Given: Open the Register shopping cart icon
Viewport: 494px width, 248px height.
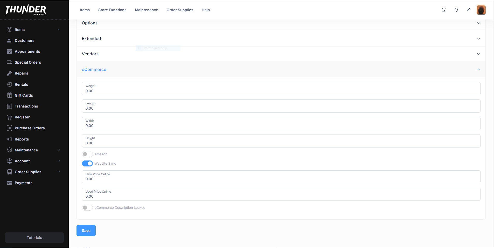Looking at the screenshot, I should coord(9,117).
